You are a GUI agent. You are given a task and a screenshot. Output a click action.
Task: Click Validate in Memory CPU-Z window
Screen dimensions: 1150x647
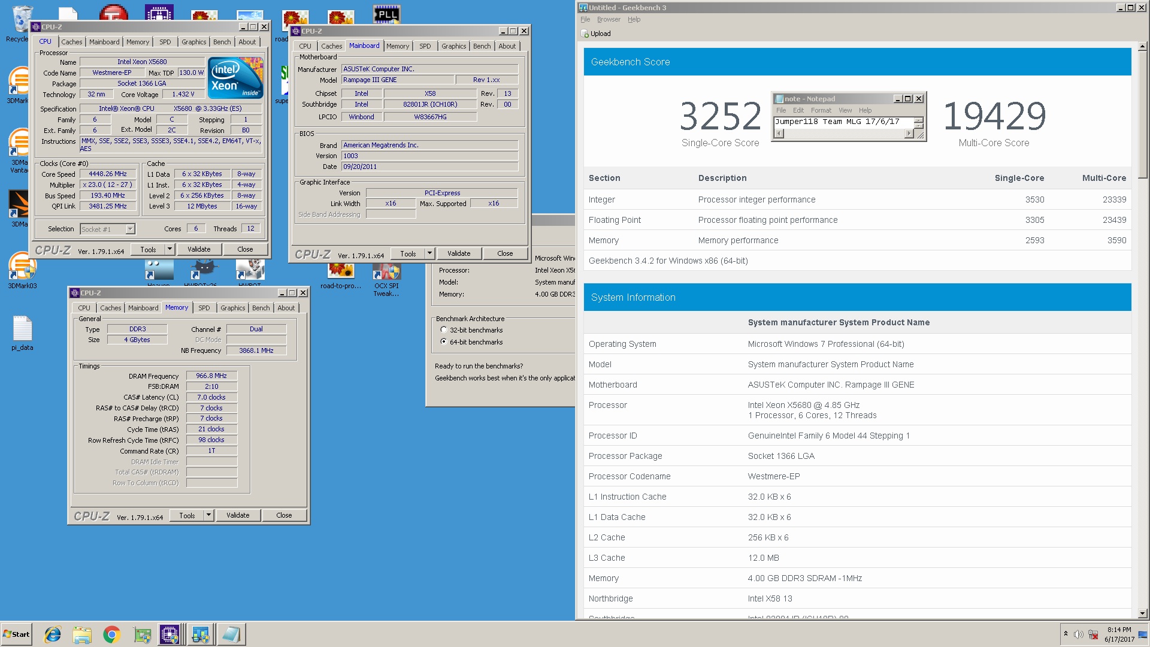click(238, 515)
